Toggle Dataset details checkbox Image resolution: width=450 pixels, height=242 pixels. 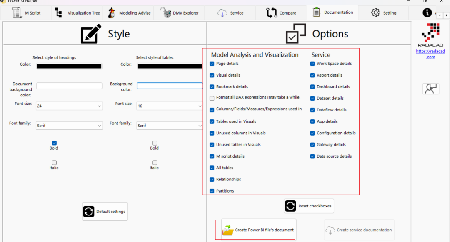point(312,98)
